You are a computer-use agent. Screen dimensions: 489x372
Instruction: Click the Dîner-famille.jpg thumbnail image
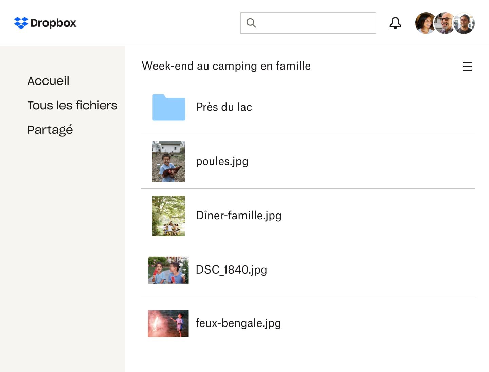[168, 216]
